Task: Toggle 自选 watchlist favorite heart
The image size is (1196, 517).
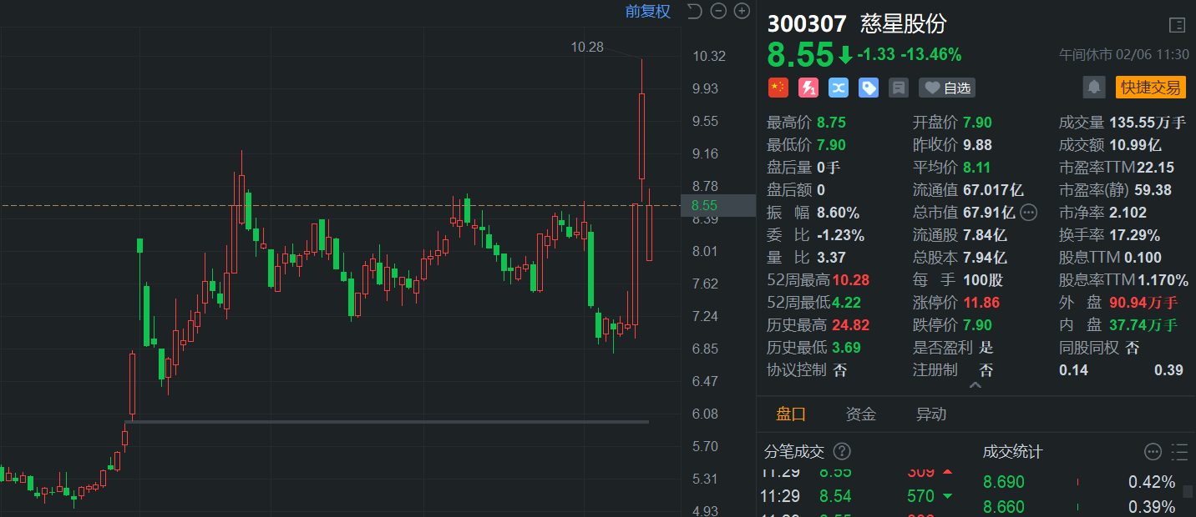Action: tap(947, 88)
